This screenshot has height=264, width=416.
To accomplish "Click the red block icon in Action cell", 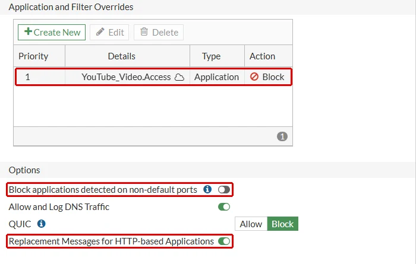I will 254,77.
